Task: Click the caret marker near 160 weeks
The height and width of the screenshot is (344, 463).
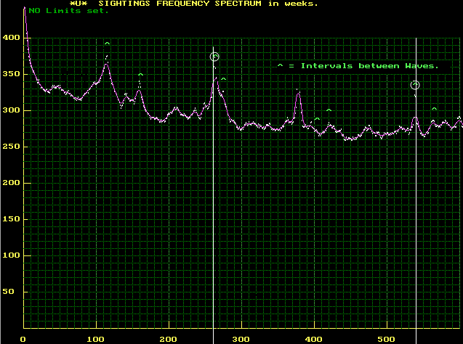Action: (x=140, y=75)
